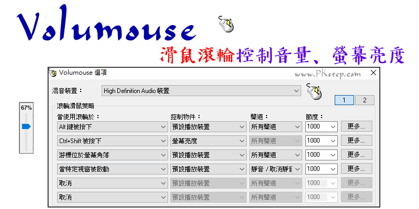Click 更多... button in the Ctrl+Shift row
The width and height of the screenshot is (419, 209).
pos(357,140)
